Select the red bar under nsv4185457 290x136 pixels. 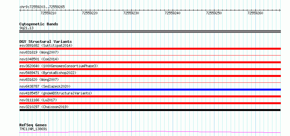(x=150, y=96)
